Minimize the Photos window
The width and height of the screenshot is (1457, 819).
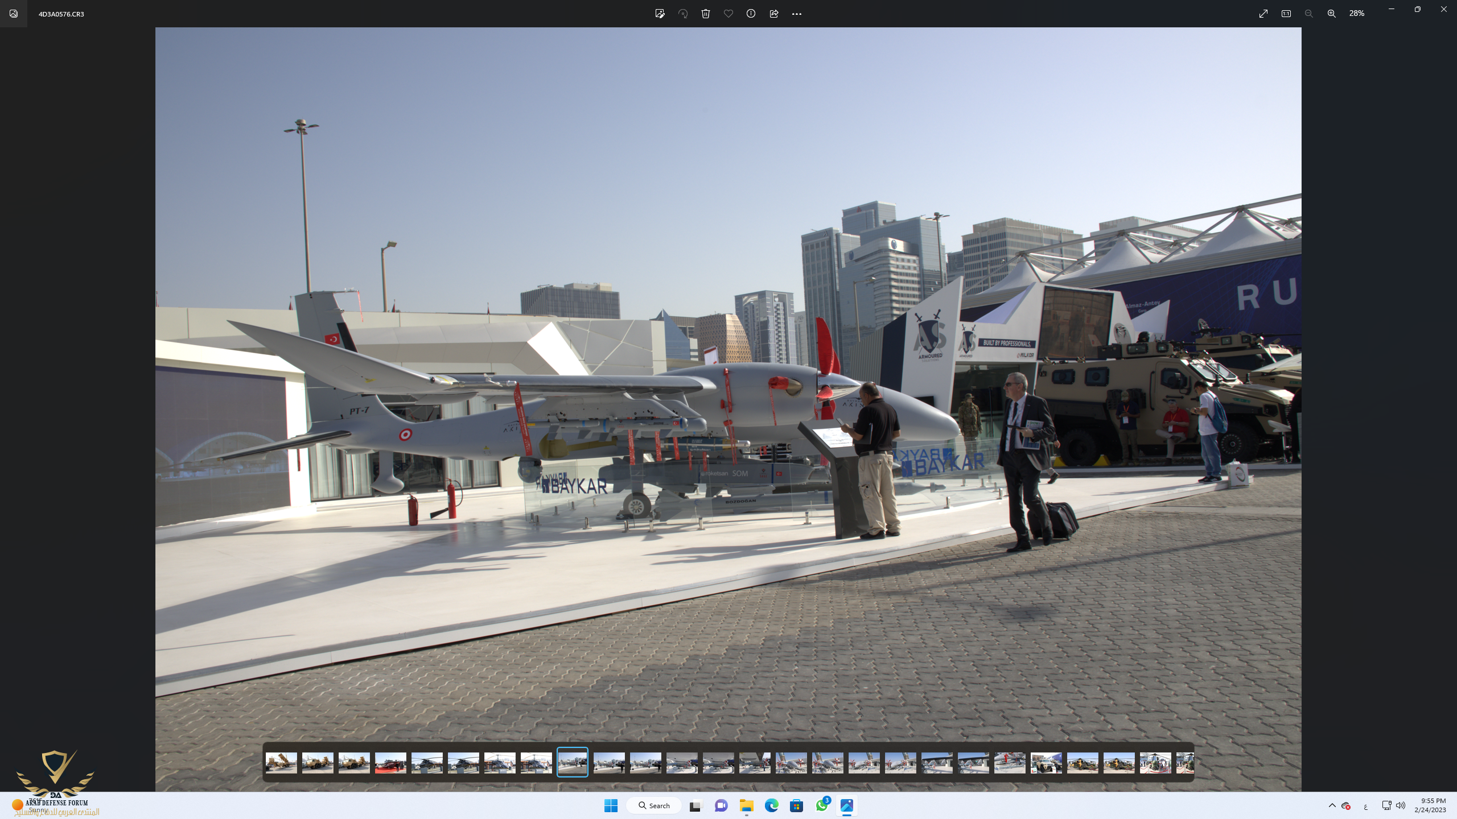click(1392, 9)
